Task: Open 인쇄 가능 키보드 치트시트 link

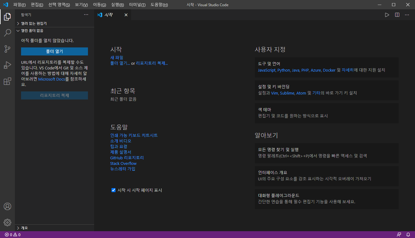Action: click(134, 135)
